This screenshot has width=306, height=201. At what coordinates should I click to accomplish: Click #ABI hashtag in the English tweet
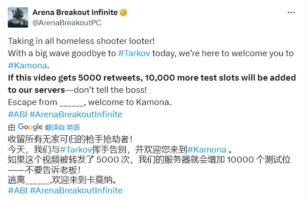[18, 114]
